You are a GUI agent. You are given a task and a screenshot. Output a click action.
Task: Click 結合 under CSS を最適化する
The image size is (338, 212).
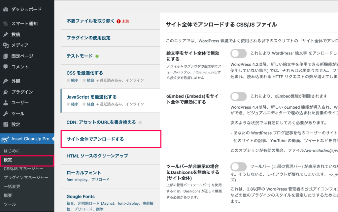[90, 80]
